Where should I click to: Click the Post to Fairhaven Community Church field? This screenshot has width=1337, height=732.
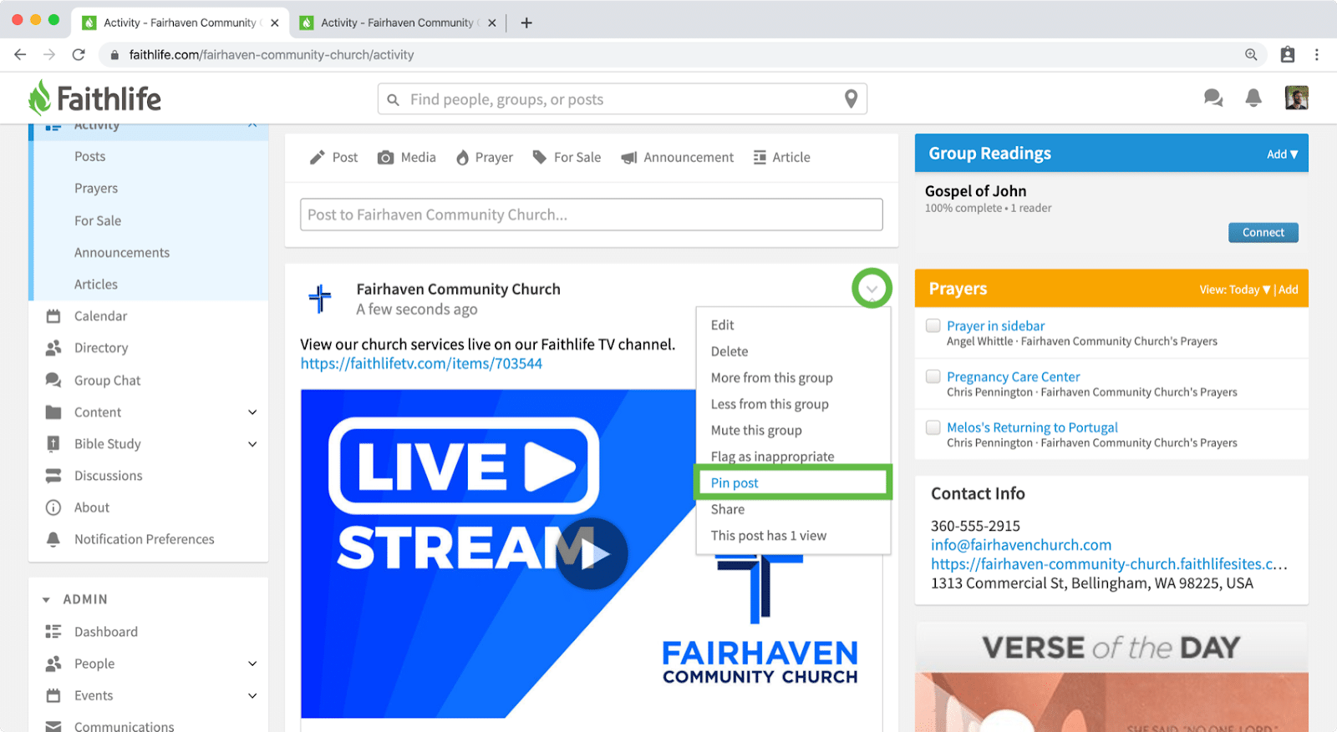591,215
